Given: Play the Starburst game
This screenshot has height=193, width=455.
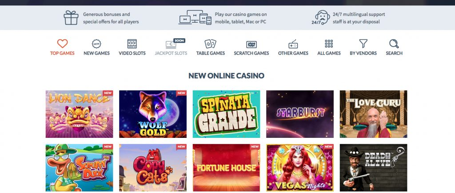Looking at the screenshot, I should (300, 114).
